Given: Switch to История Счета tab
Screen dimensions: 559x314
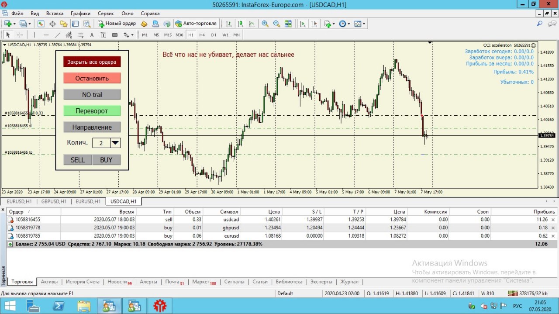Looking at the screenshot, I should tap(83, 282).
